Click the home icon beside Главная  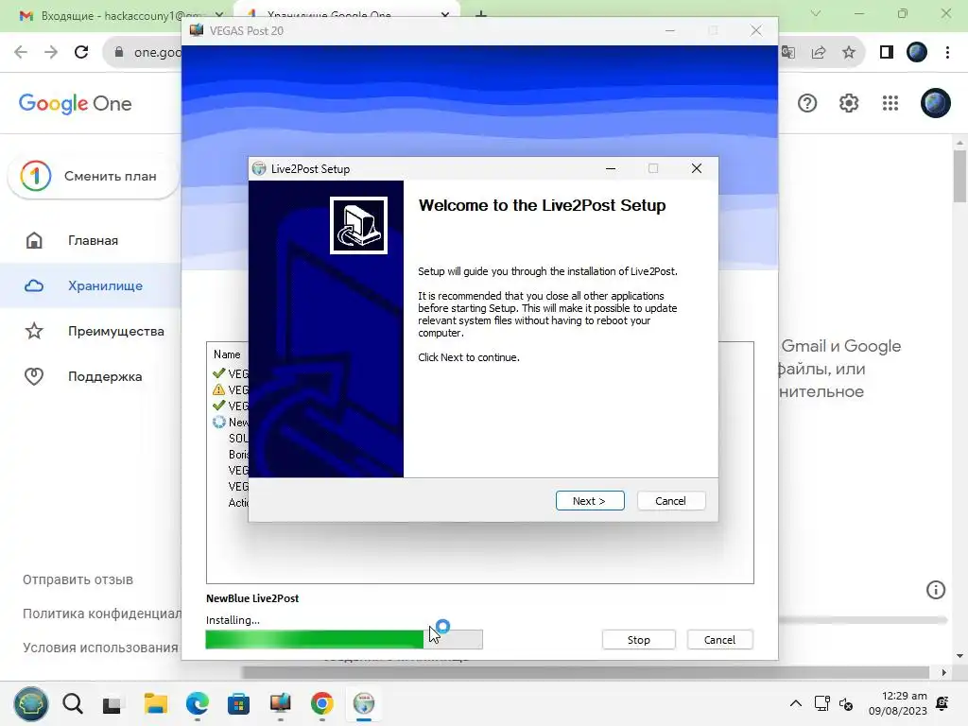pyautogui.click(x=34, y=240)
